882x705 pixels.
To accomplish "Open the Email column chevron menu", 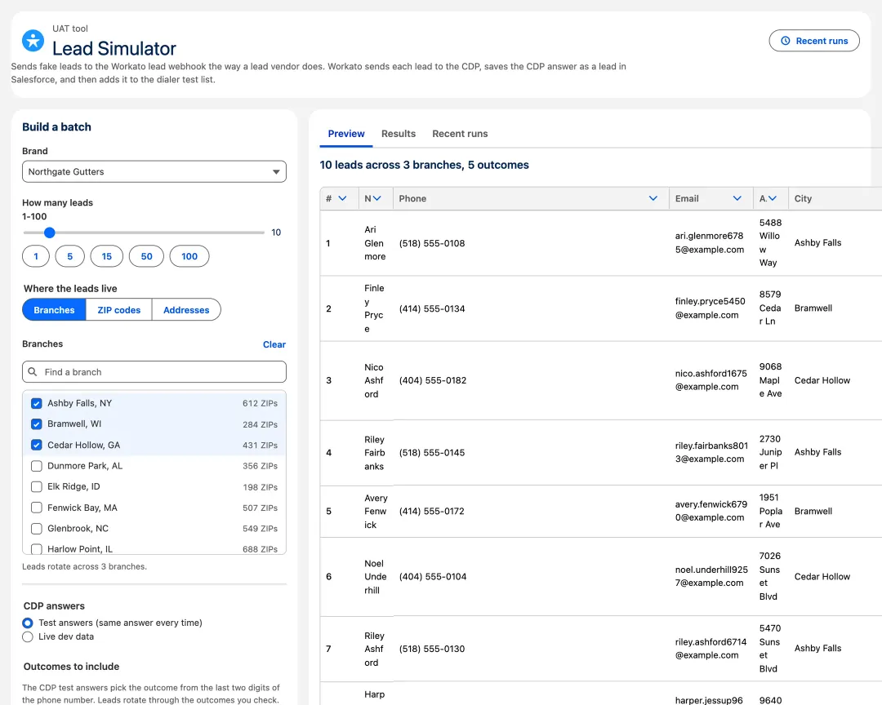I will tap(737, 198).
